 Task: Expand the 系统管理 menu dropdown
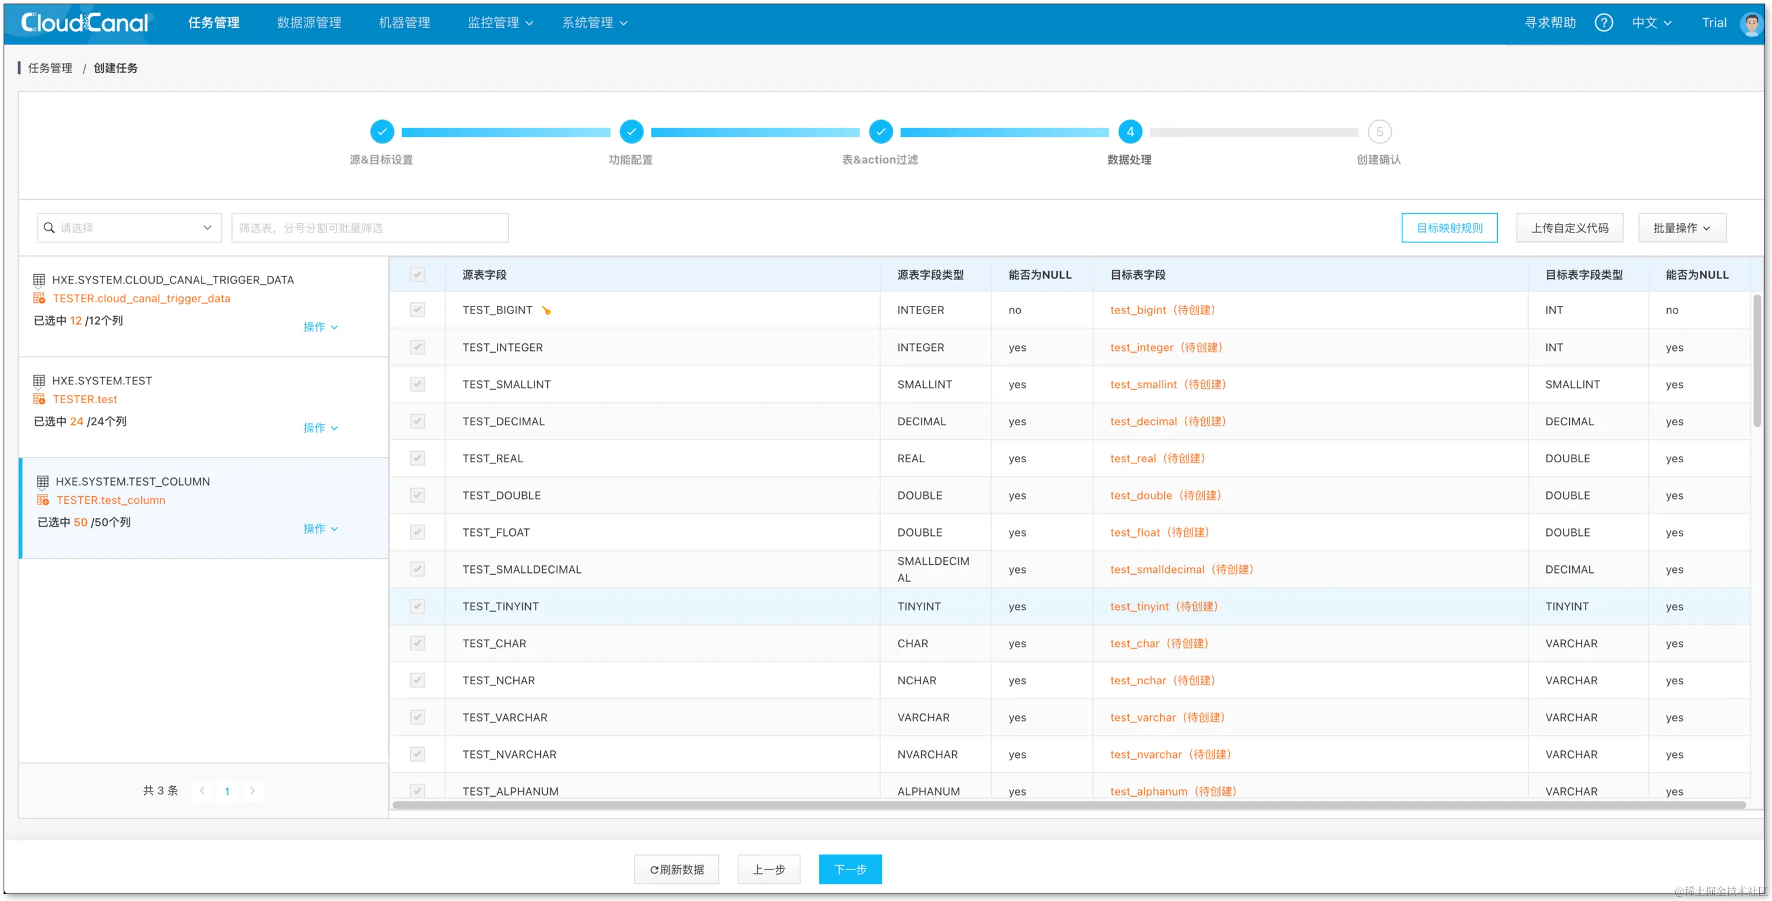click(x=594, y=23)
